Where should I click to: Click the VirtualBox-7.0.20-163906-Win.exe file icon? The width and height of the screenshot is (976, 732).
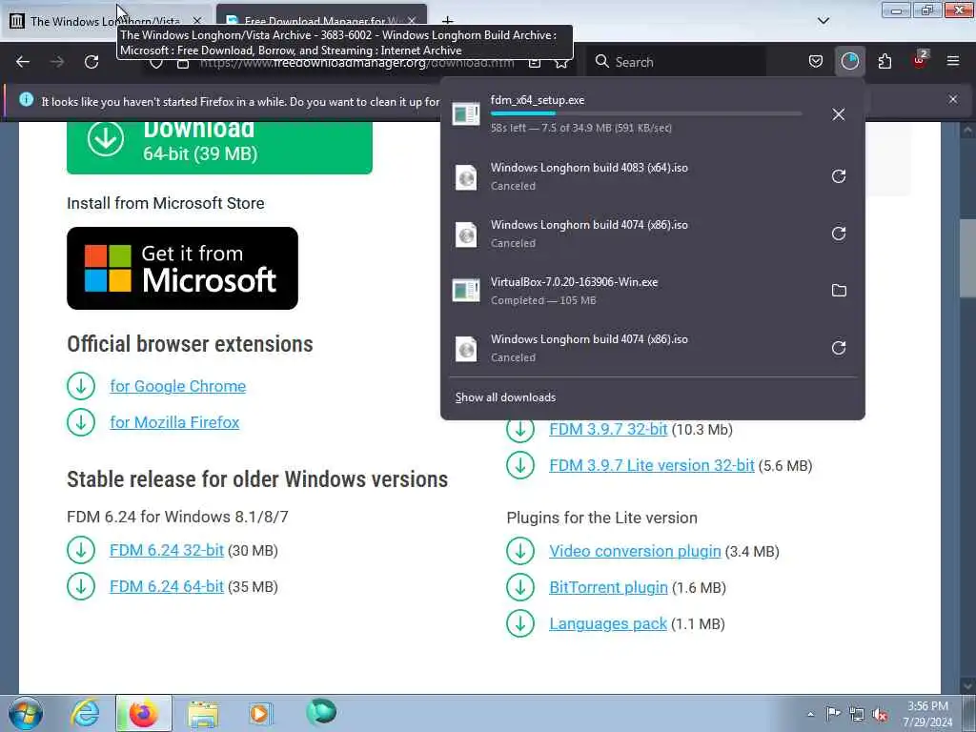tap(466, 291)
